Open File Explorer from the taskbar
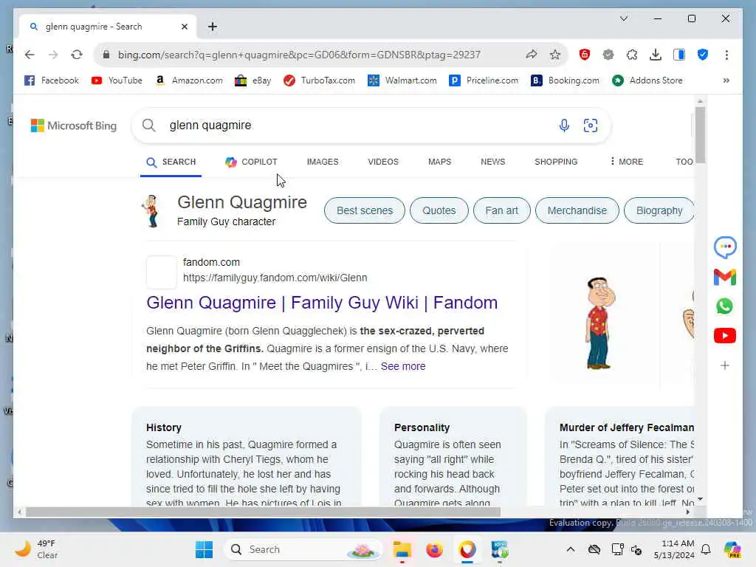The image size is (756, 567). [402, 549]
